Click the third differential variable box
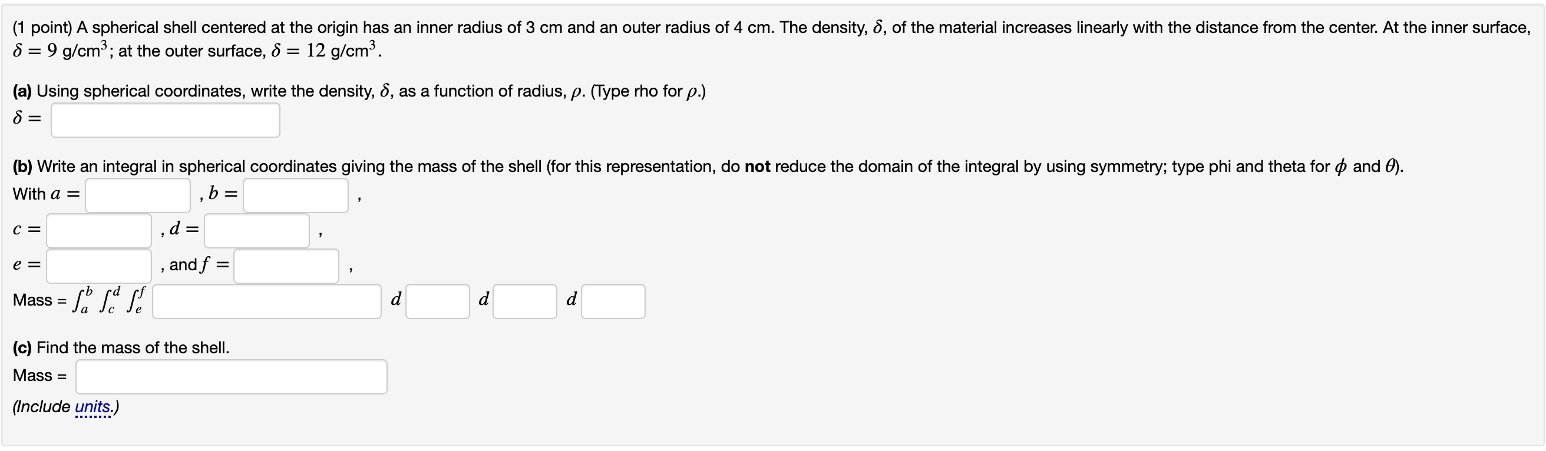 click(613, 301)
